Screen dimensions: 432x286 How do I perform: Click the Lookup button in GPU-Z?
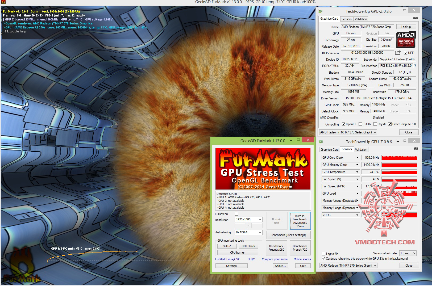[x=406, y=27]
